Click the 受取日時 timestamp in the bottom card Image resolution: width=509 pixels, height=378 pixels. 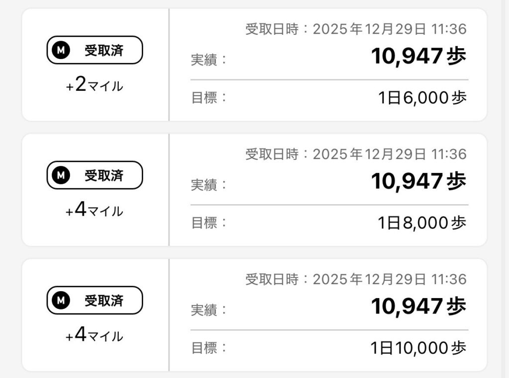356,280
